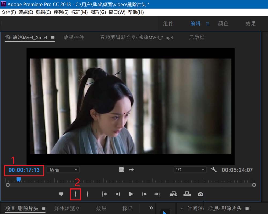The width and height of the screenshot is (268, 214).
Task: Open the 音频剪辑混合器 tab
Action: coord(136,37)
